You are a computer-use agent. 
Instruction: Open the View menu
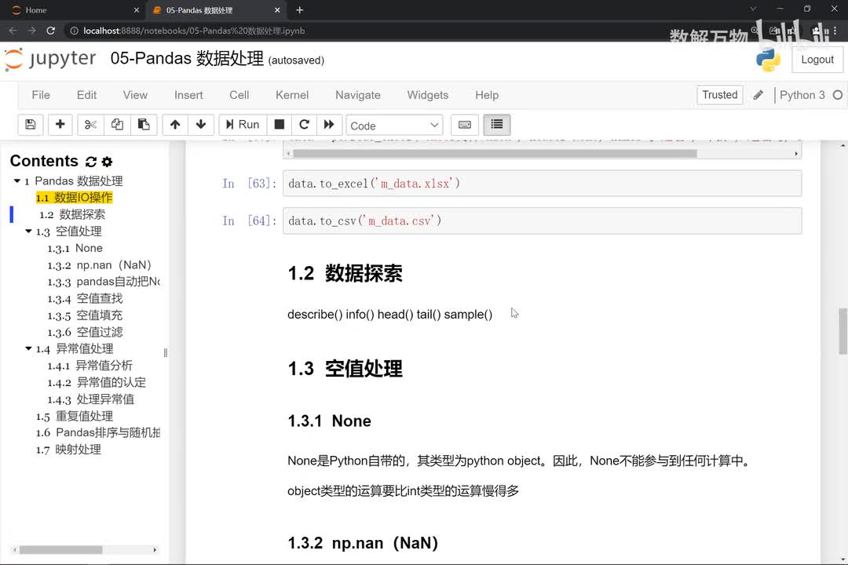pos(135,95)
